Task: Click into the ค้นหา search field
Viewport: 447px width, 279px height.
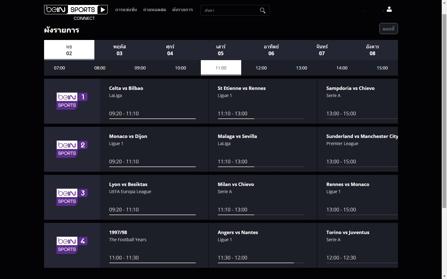Action: [231, 10]
